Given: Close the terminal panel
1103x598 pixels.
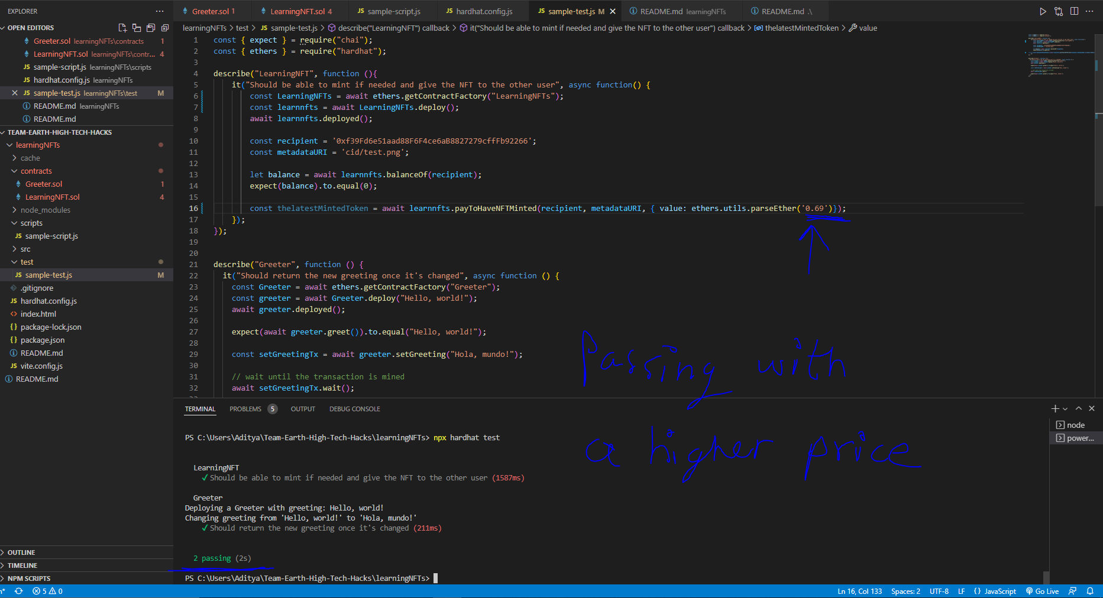Looking at the screenshot, I should click(1092, 408).
